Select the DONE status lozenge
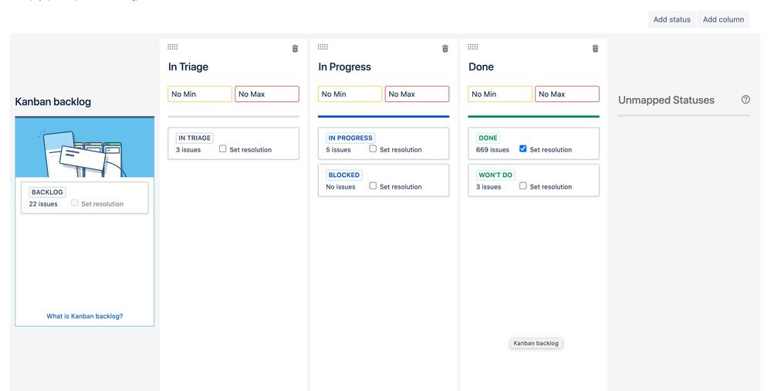Image resolution: width=771 pixels, height=391 pixels. click(489, 138)
